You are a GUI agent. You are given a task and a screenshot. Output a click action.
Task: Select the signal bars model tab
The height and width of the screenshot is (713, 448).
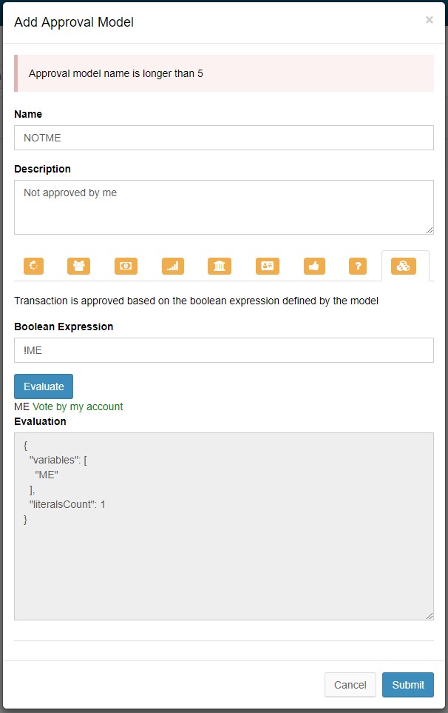(173, 267)
